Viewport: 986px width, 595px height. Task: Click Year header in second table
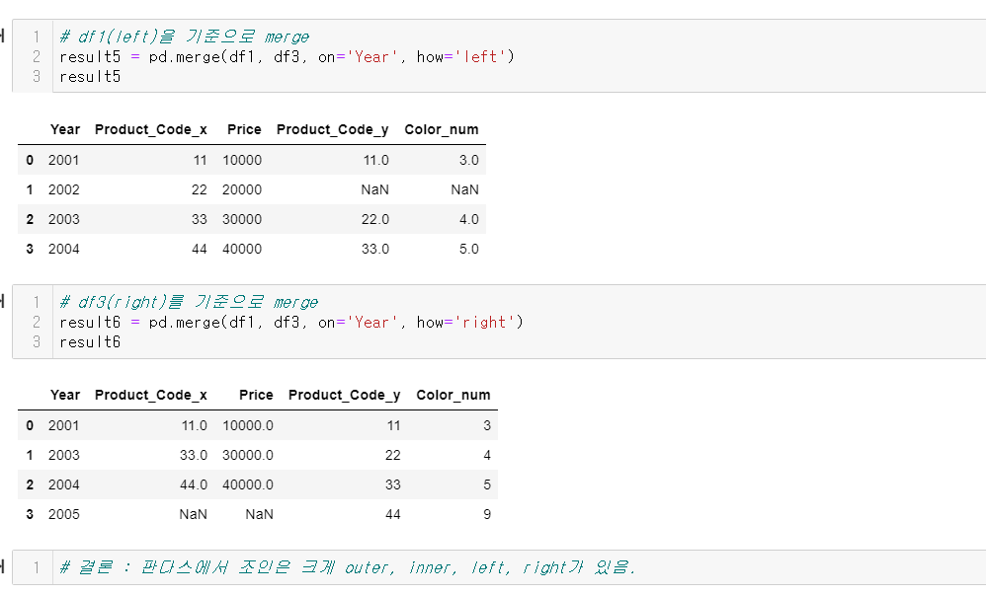[x=65, y=396]
